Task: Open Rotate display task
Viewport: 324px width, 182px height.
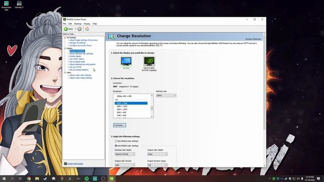Action: point(75,56)
